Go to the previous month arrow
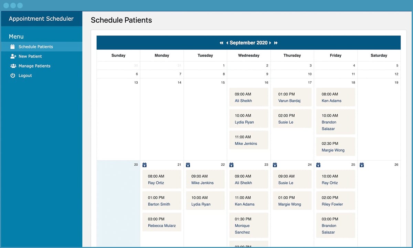This screenshot has width=413, height=248. 227,43
